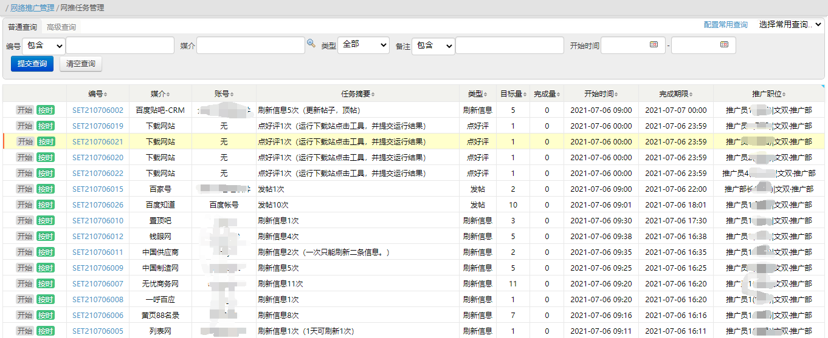Click 按时 tag for SET210706002
The image size is (828, 338).
(x=46, y=110)
